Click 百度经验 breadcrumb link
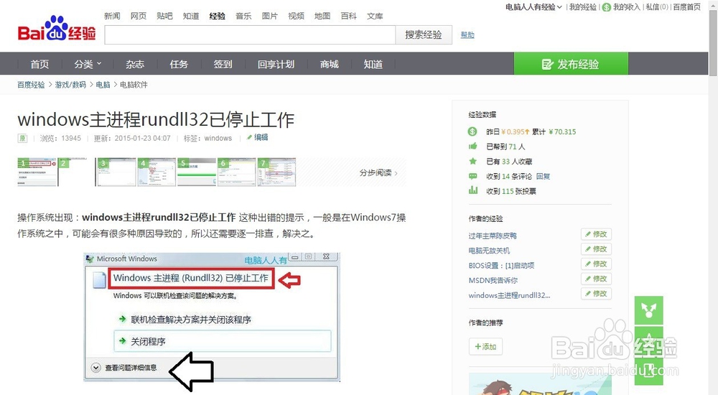Image resolution: width=718 pixels, height=395 pixels. pyautogui.click(x=31, y=85)
